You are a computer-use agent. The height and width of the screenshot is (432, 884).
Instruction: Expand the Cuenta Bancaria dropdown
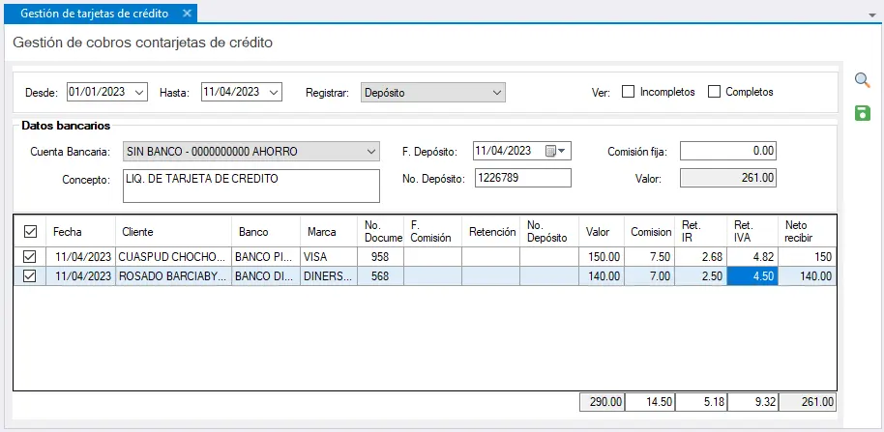pyautogui.click(x=370, y=152)
